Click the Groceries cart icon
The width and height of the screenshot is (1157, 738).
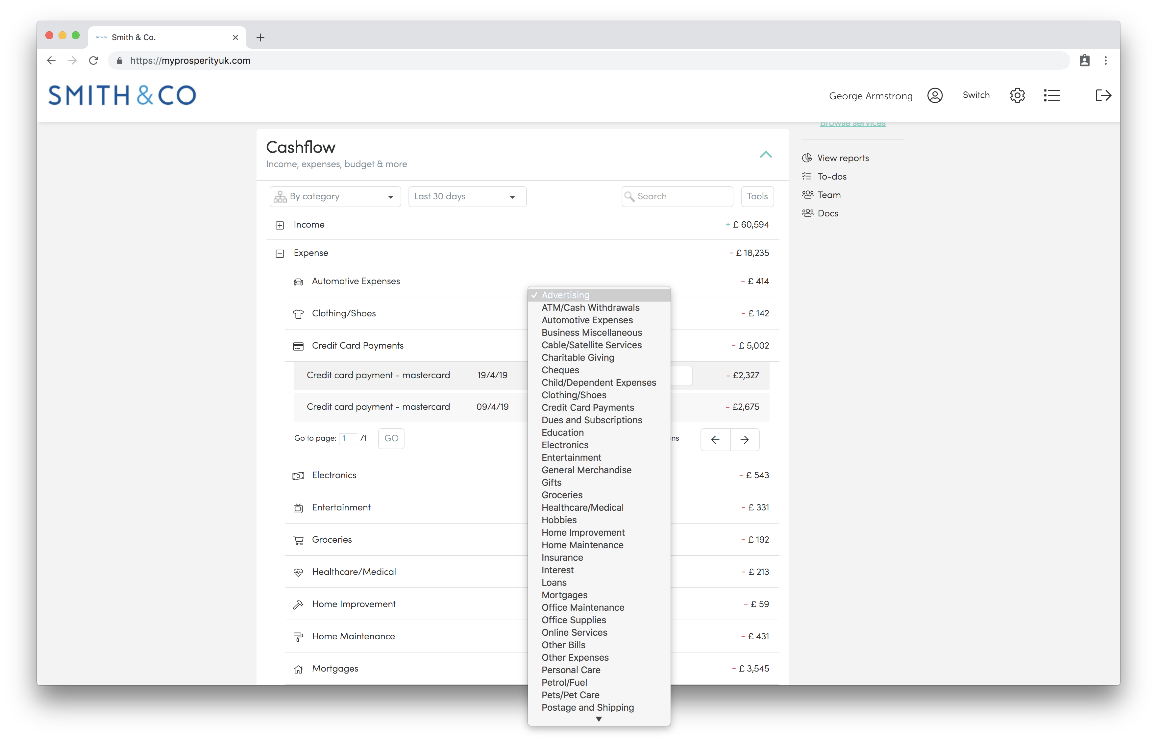point(298,540)
